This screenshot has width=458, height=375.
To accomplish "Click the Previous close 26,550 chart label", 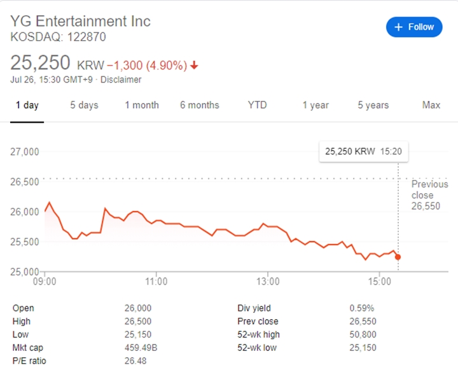I will [429, 195].
